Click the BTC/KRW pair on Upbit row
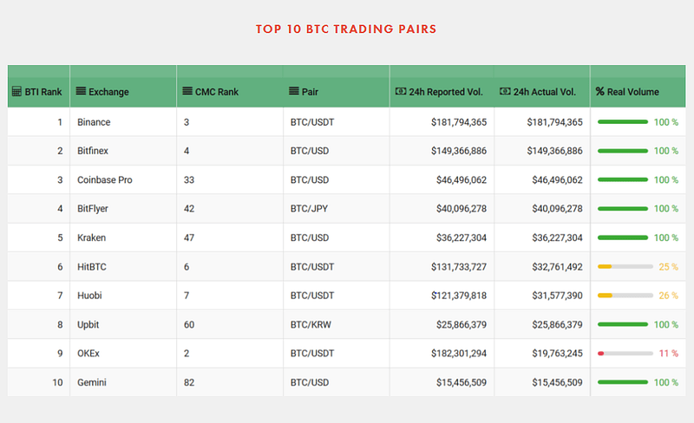 click(x=311, y=325)
